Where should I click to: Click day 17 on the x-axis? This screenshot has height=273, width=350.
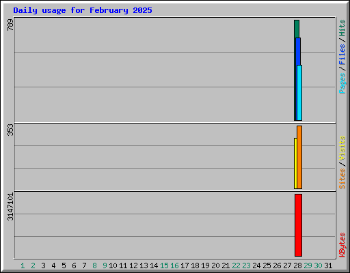[x=185, y=265]
